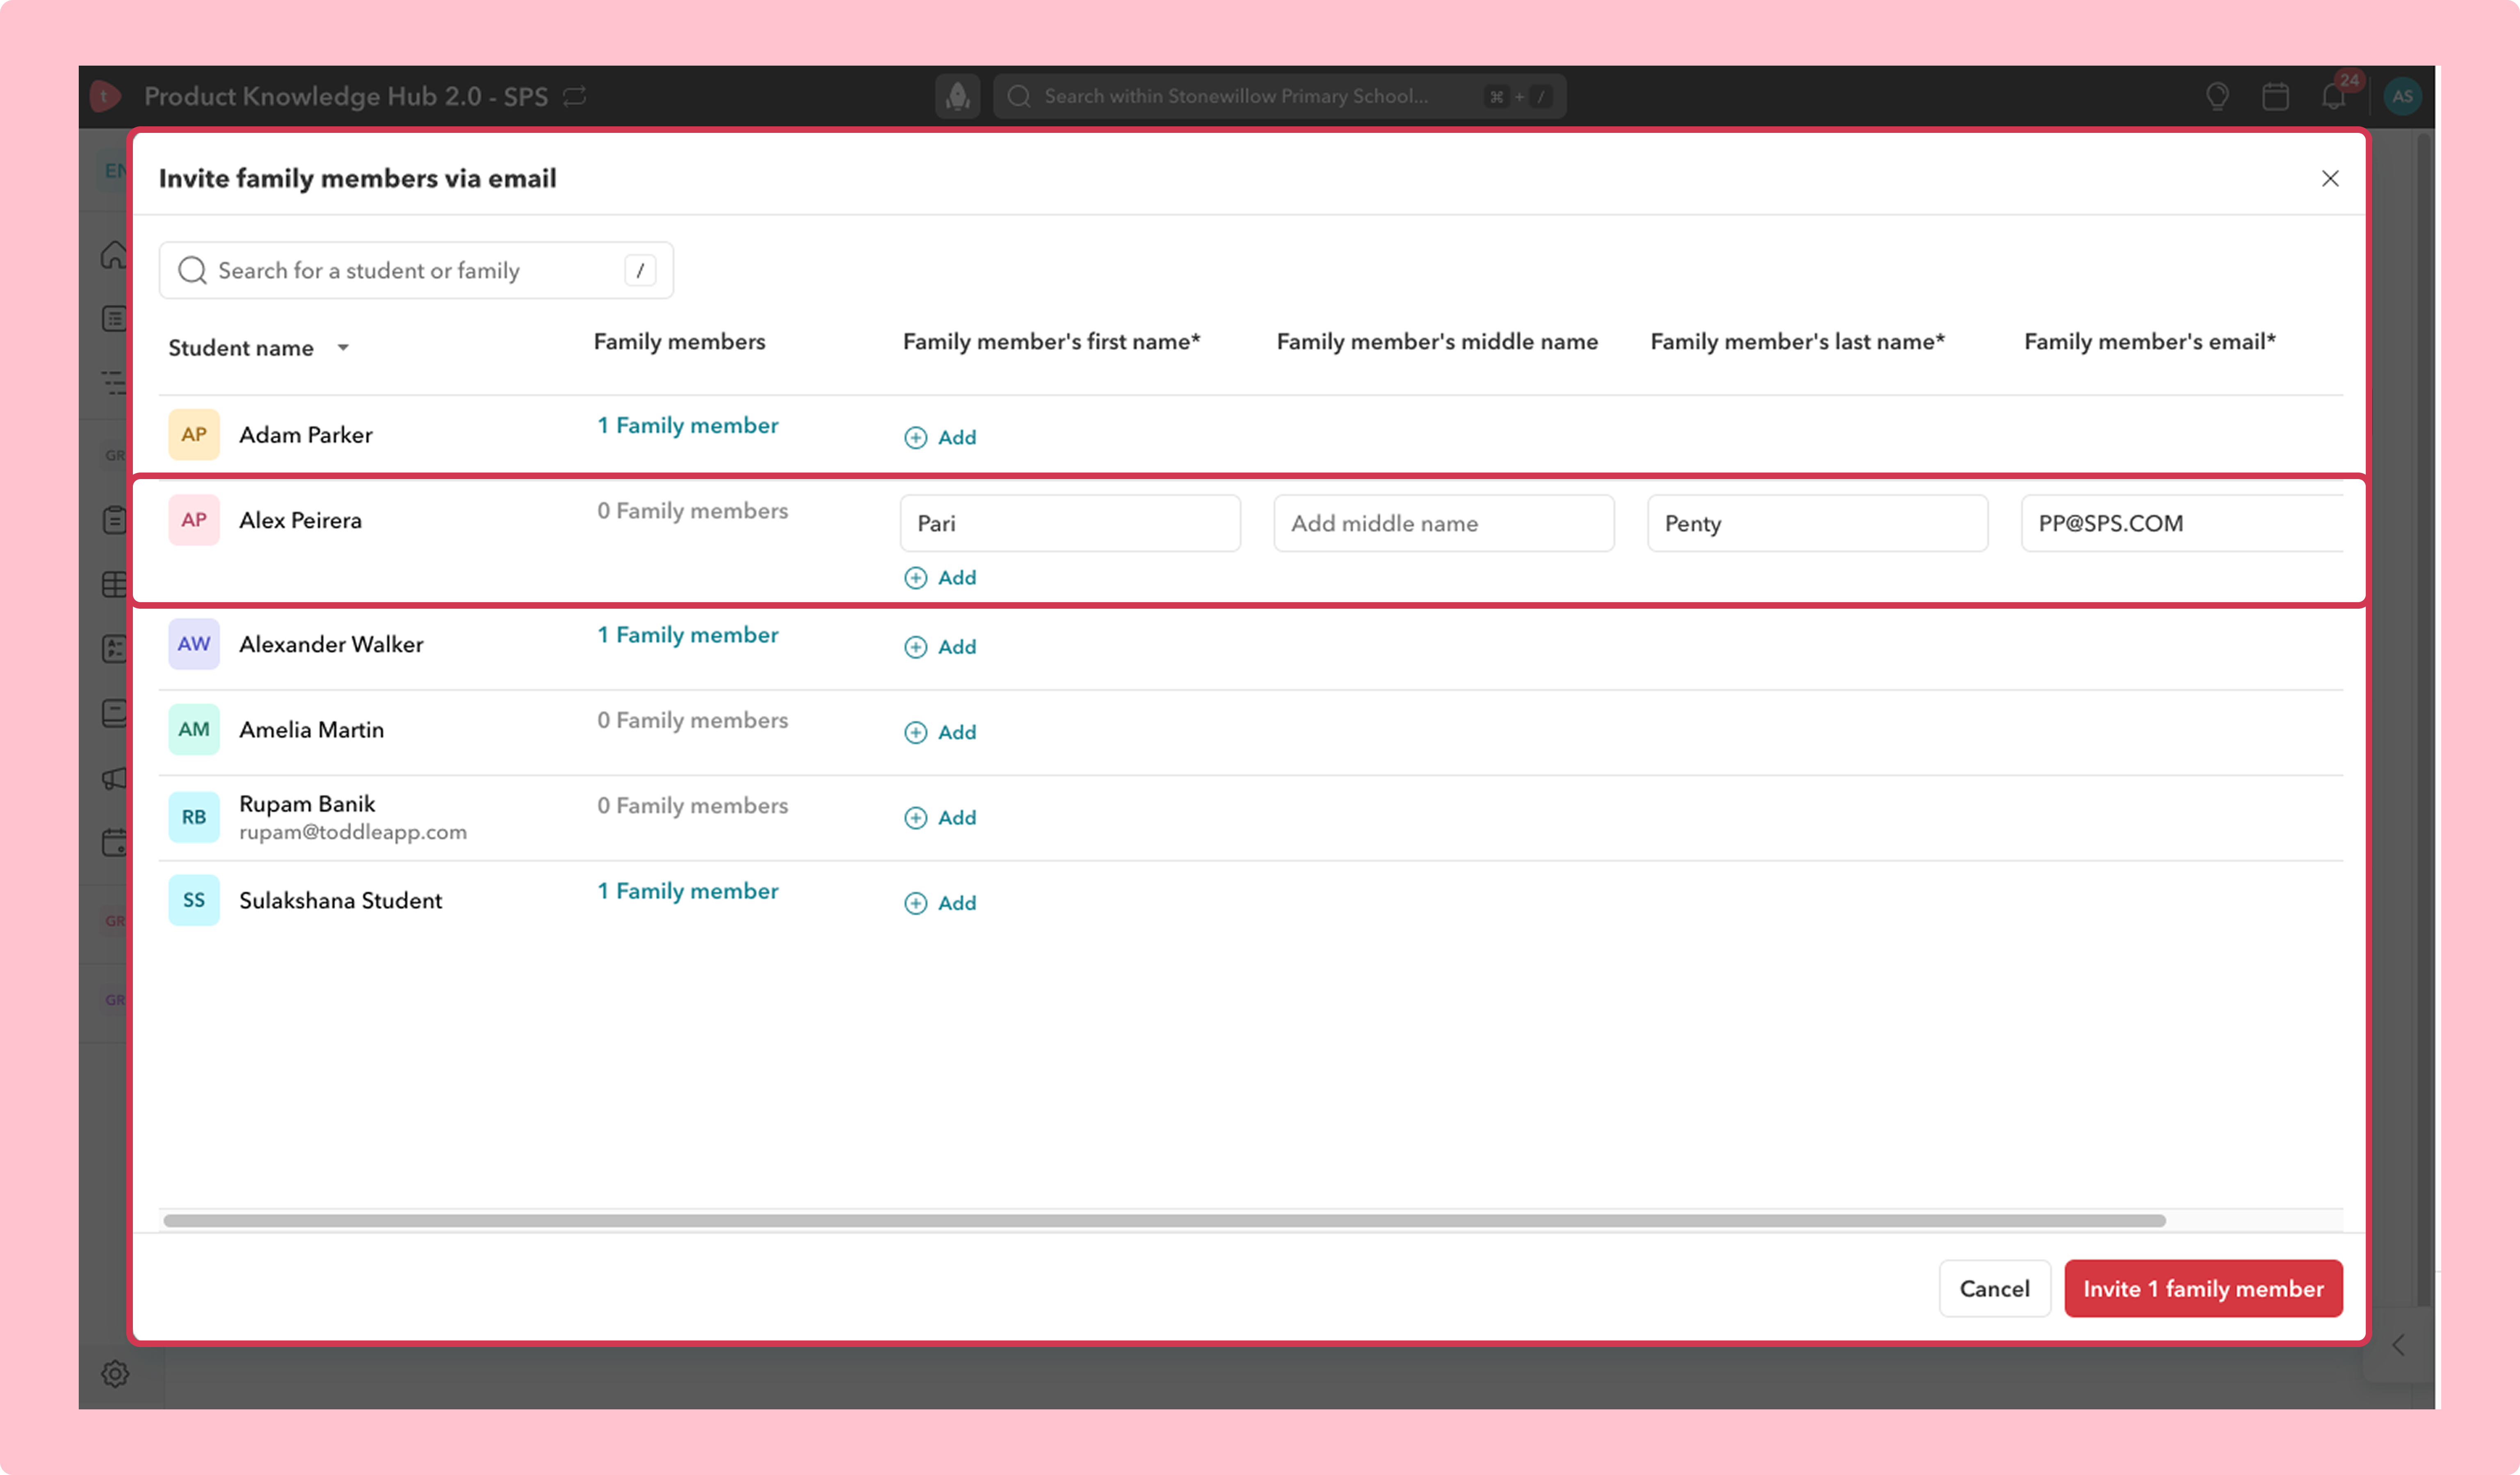Viewport: 2520px width, 1475px height.
Task: Open the notifications bell showing 24
Action: pyautogui.click(x=2334, y=96)
